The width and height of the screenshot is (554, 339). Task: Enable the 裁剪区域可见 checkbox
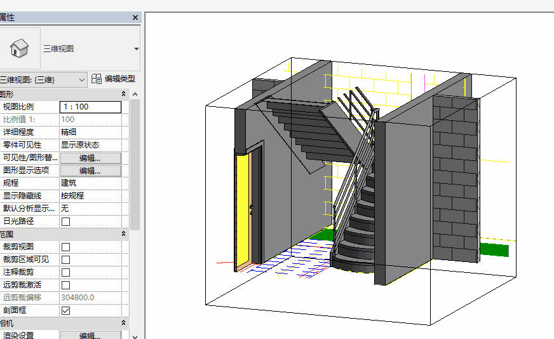pos(65,259)
